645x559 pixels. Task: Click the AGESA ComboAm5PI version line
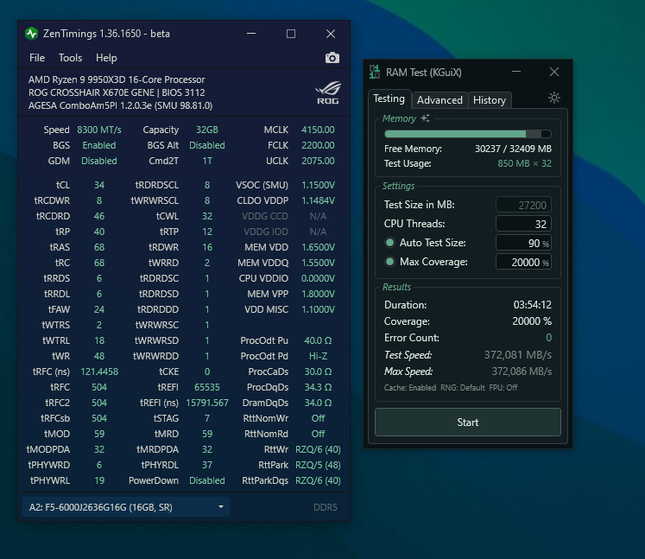click(x=121, y=105)
